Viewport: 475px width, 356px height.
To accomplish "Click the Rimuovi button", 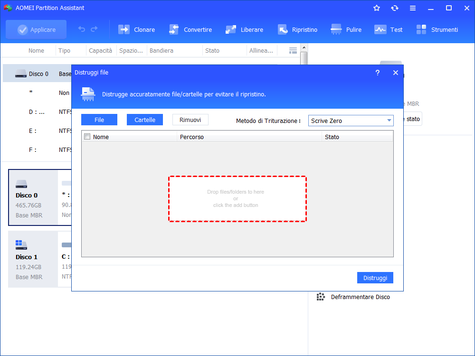I will pyautogui.click(x=190, y=120).
